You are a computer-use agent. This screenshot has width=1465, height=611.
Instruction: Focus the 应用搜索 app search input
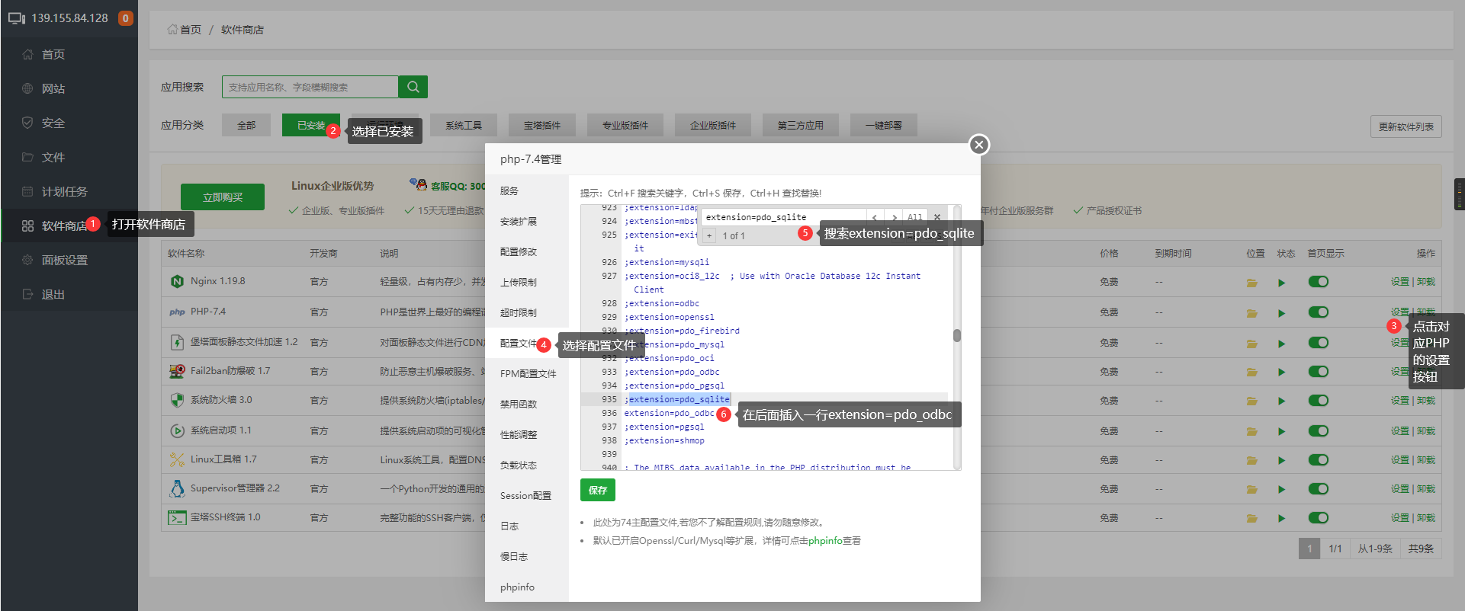[x=310, y=87]
